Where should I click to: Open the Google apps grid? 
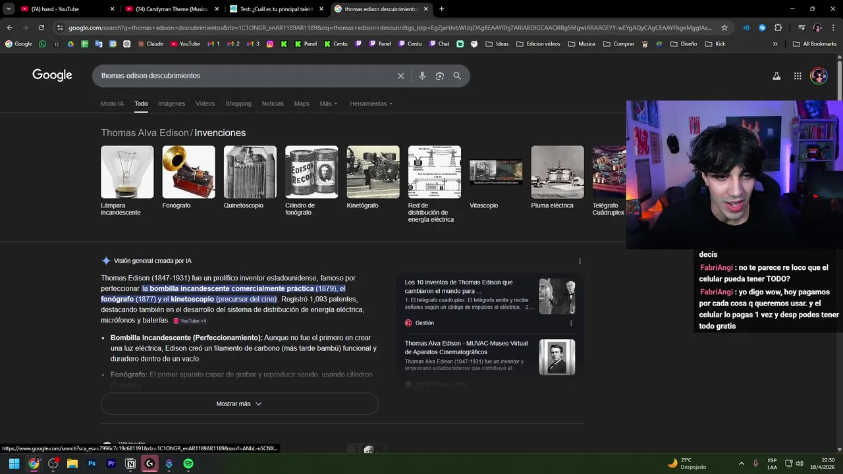pos(798,76)
